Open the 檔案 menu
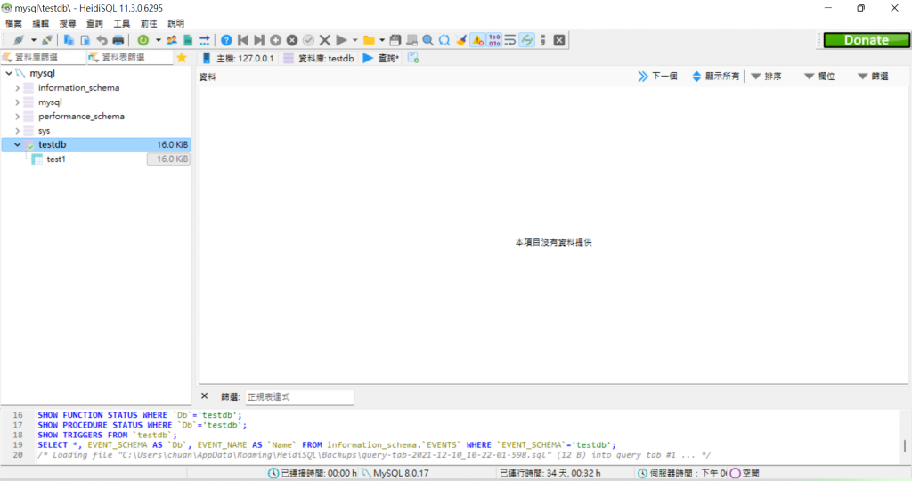 tap(13, 23)
